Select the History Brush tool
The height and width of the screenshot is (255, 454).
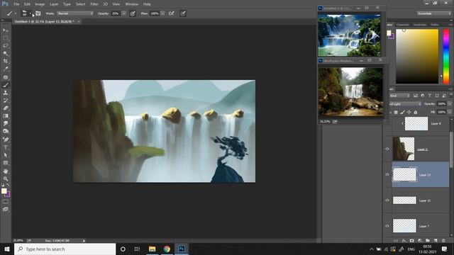click(x=6, y=101)
